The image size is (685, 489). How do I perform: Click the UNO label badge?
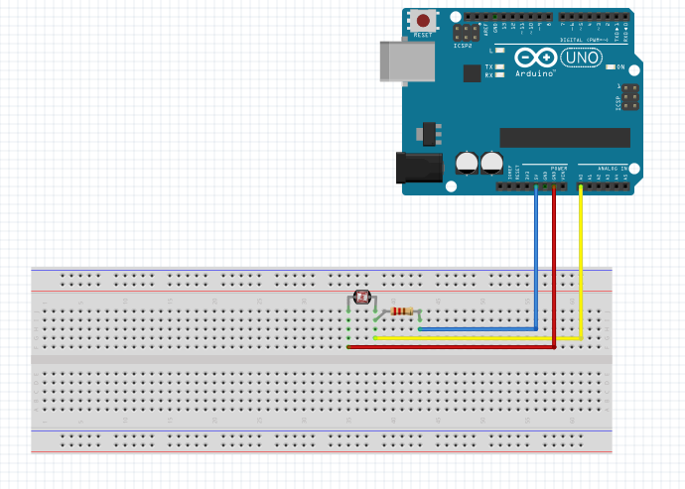(x=582, y=58)
